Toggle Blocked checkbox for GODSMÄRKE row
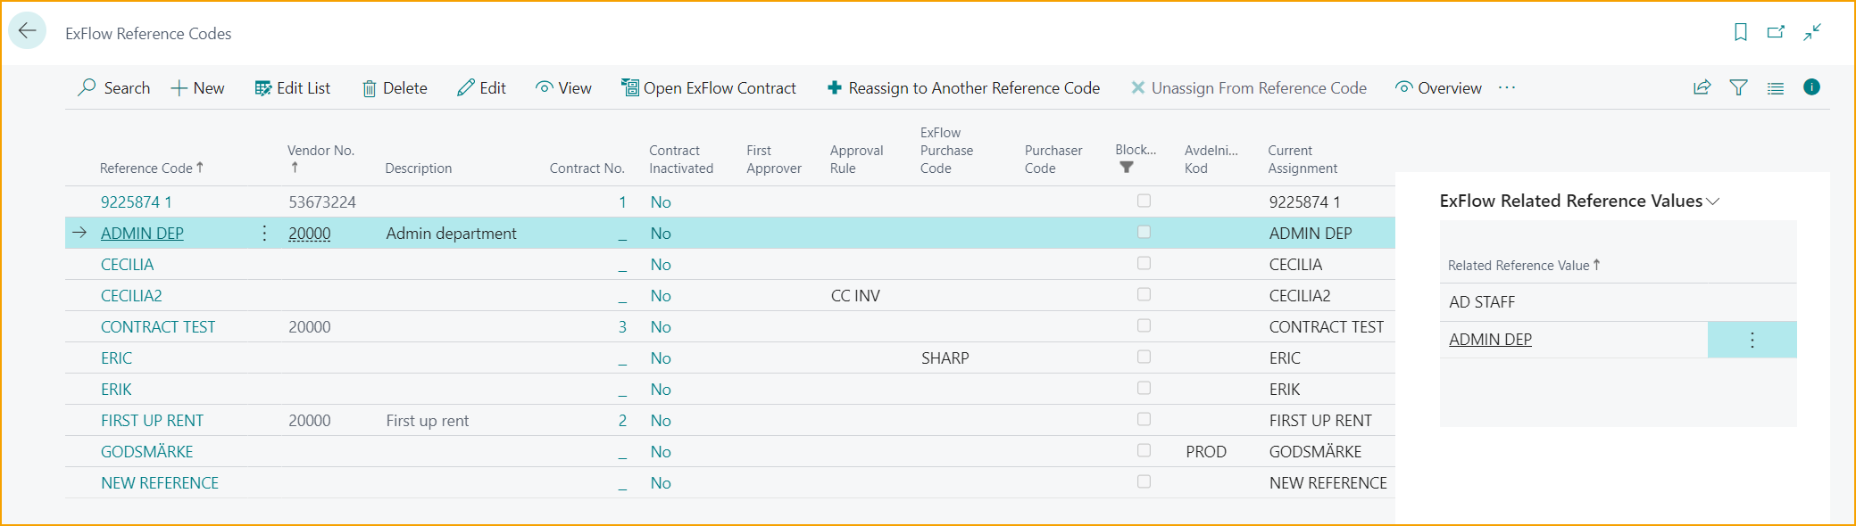The image size is (1856, 526). point(1144,450)
